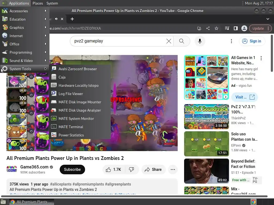Clear the pvz2 gameplay search text

click(169, 41)
